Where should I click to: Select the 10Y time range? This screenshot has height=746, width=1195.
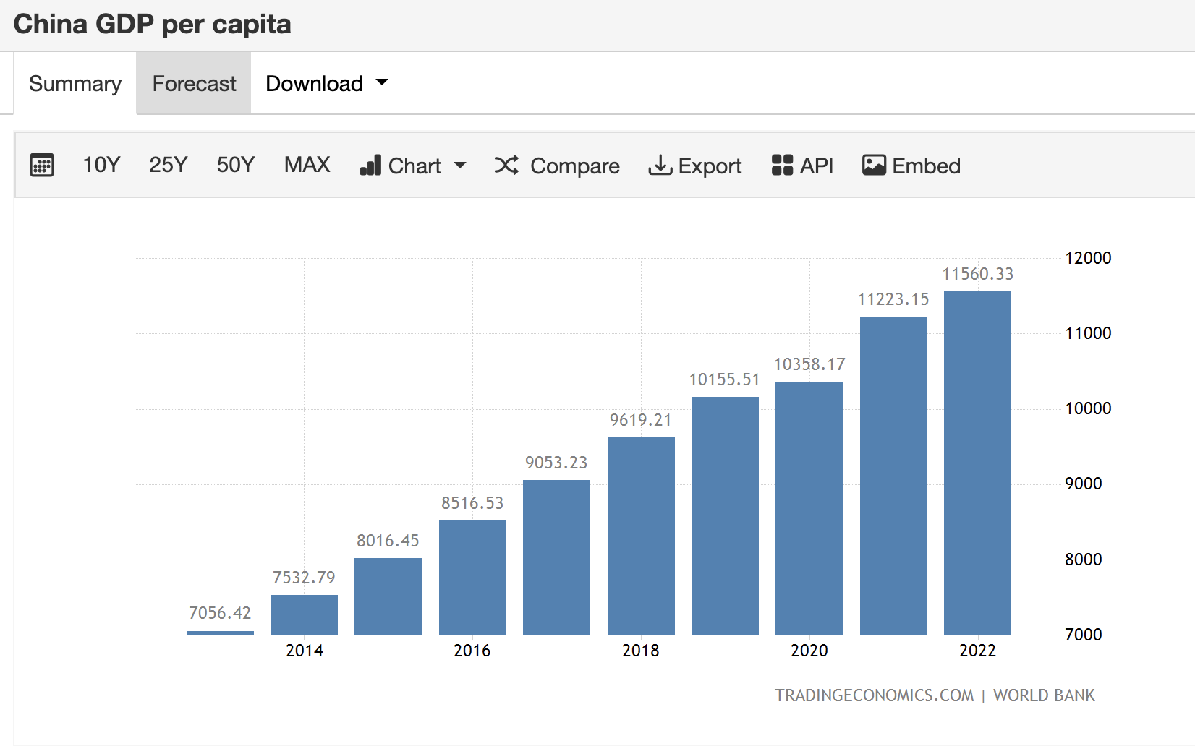tap(101, 165)
